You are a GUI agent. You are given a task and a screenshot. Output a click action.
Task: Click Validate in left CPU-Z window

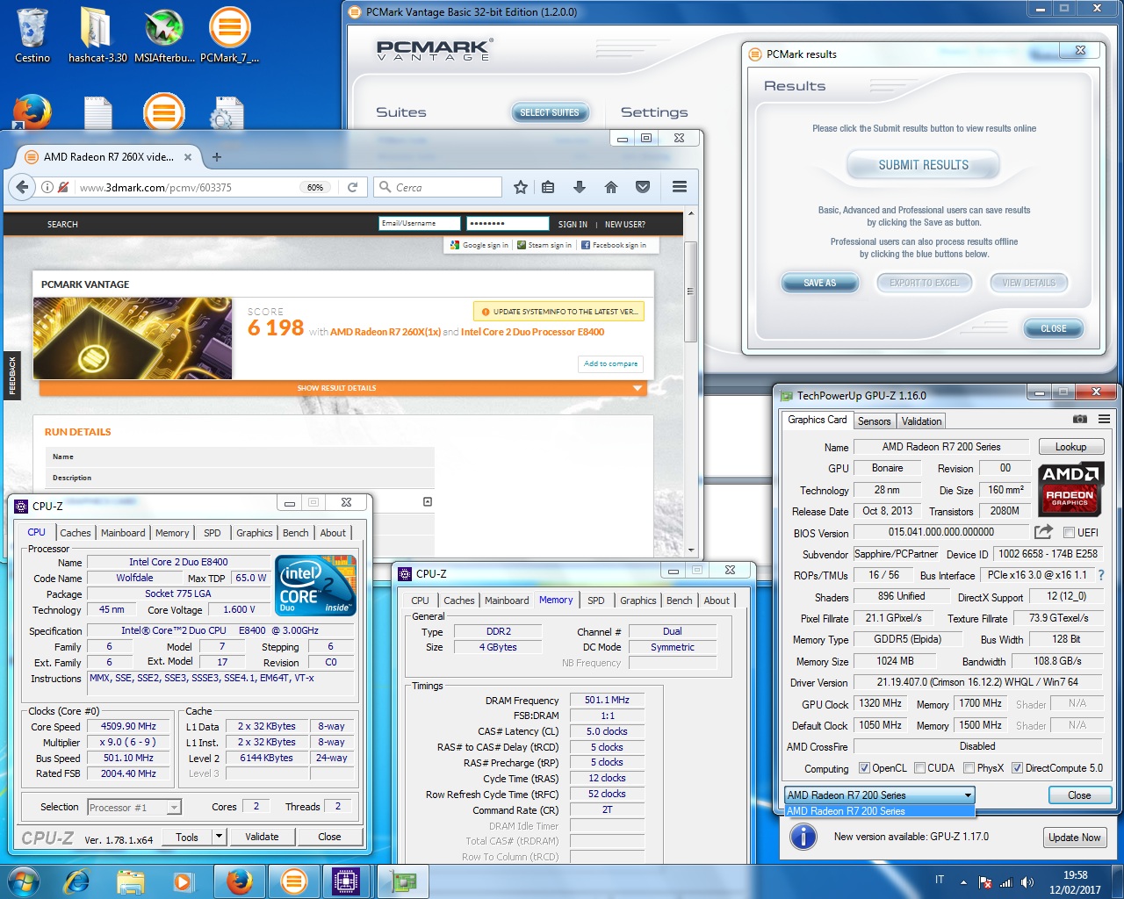[262, 837]
